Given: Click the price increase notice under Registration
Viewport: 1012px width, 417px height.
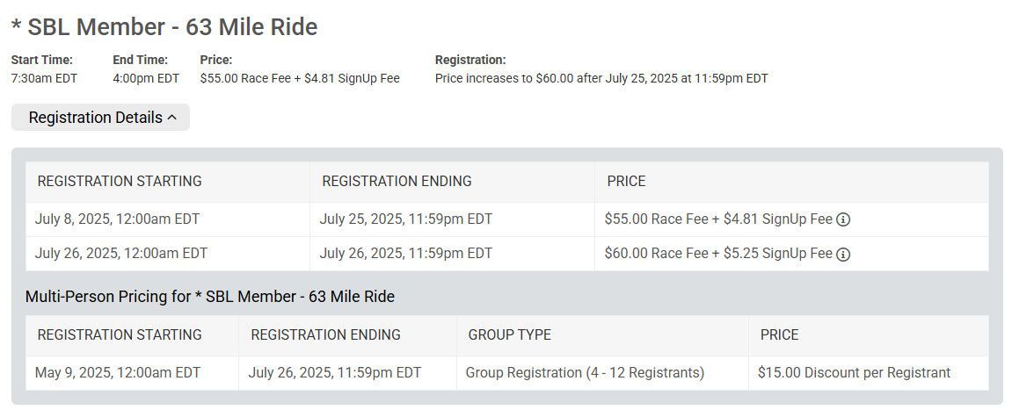Looking at the screenshot, I should click(x=601, y=79).
